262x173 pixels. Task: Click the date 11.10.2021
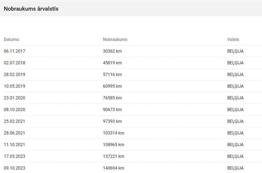pos(14,145)
